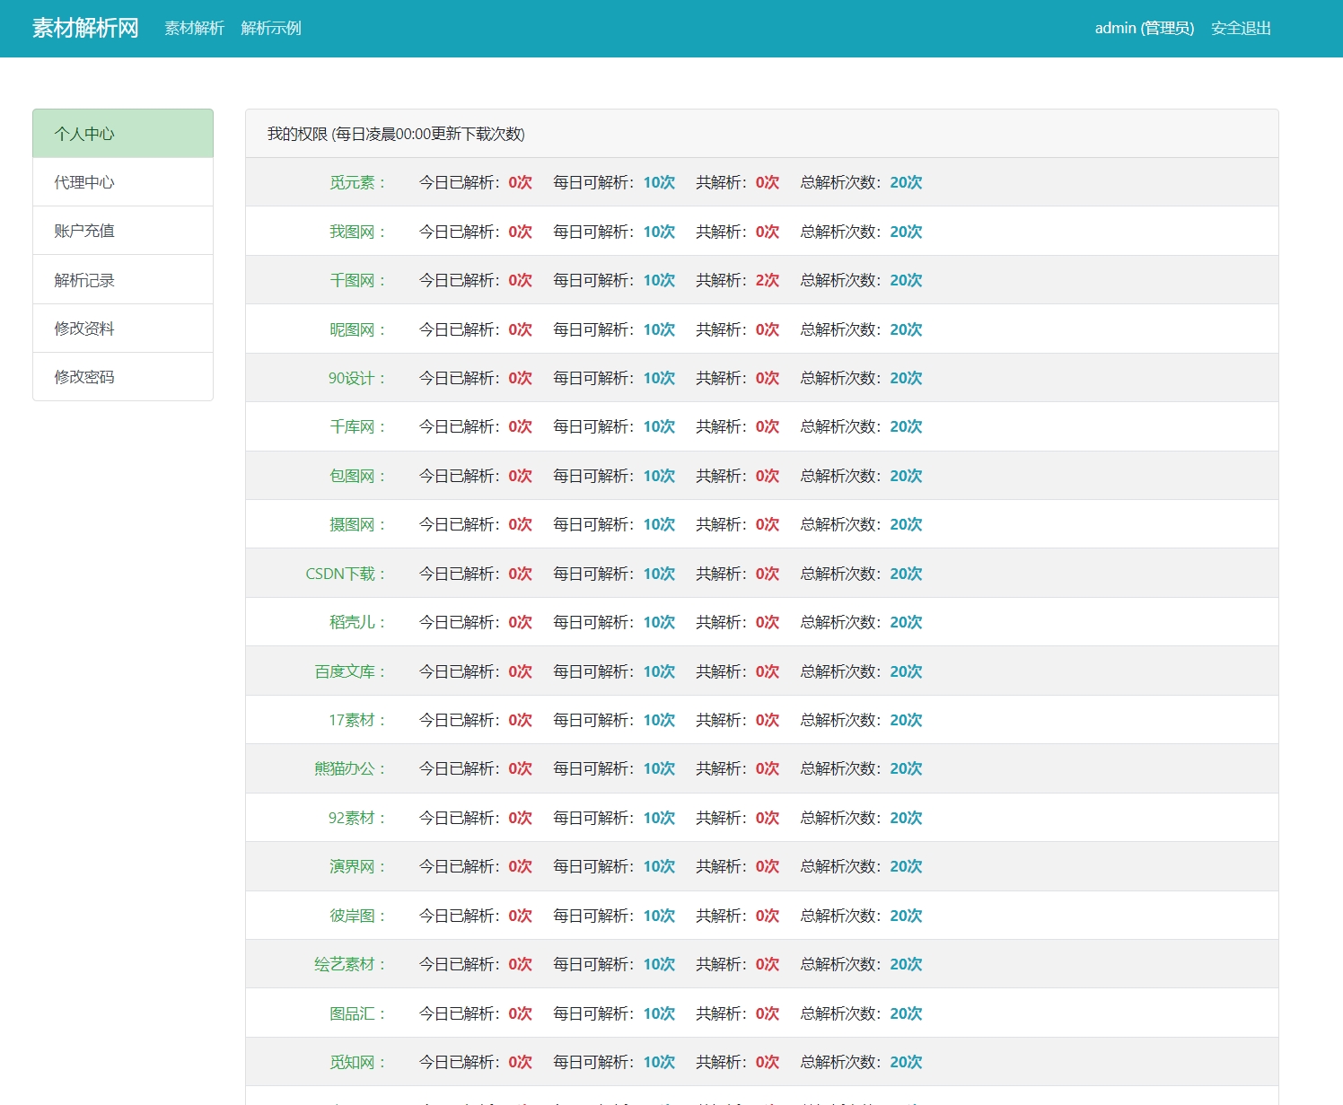Screen dimensions: 1343x1105
Task: Click admin (管理员) account link
Action: point(1145,28)
